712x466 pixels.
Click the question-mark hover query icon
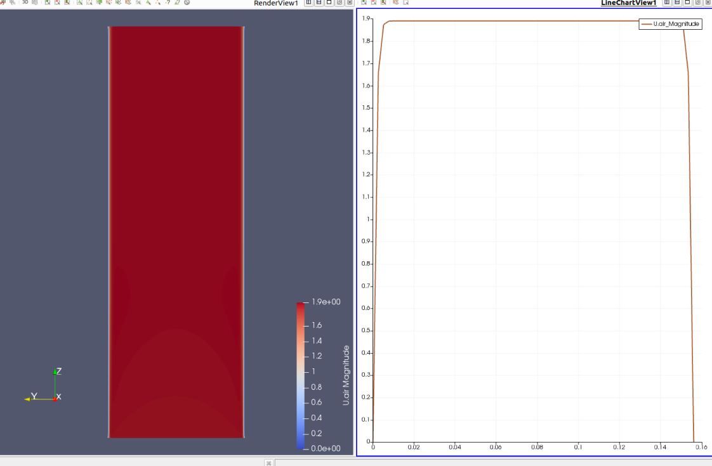[168, 3]
